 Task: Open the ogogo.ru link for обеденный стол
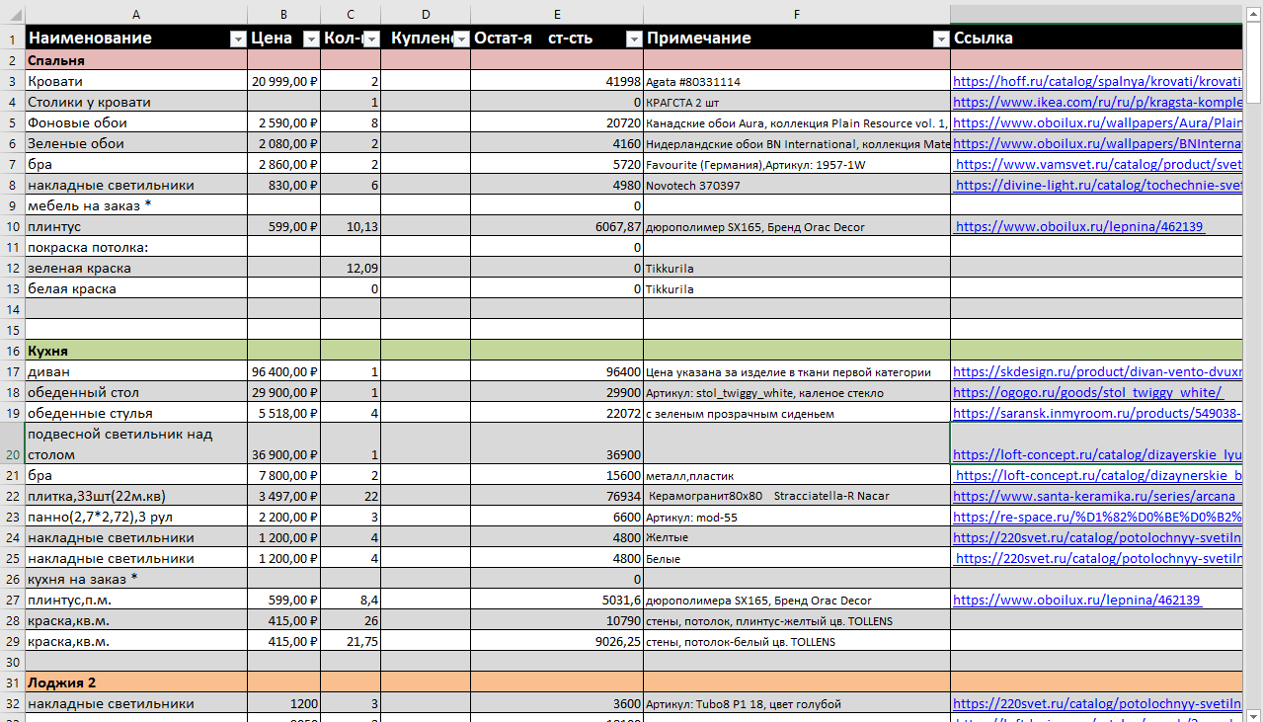[1086, 393]
